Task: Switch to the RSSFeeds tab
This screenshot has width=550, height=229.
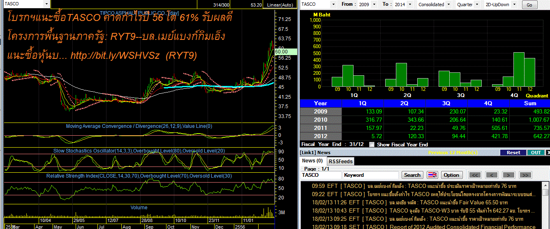Action: click(340, 162)
